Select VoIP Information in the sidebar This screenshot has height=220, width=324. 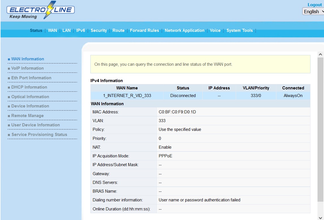27,68
